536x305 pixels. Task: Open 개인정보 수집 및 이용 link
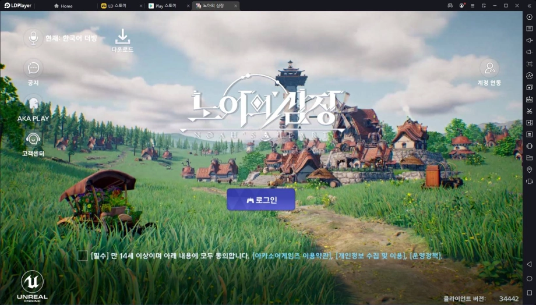coord(370,256)
